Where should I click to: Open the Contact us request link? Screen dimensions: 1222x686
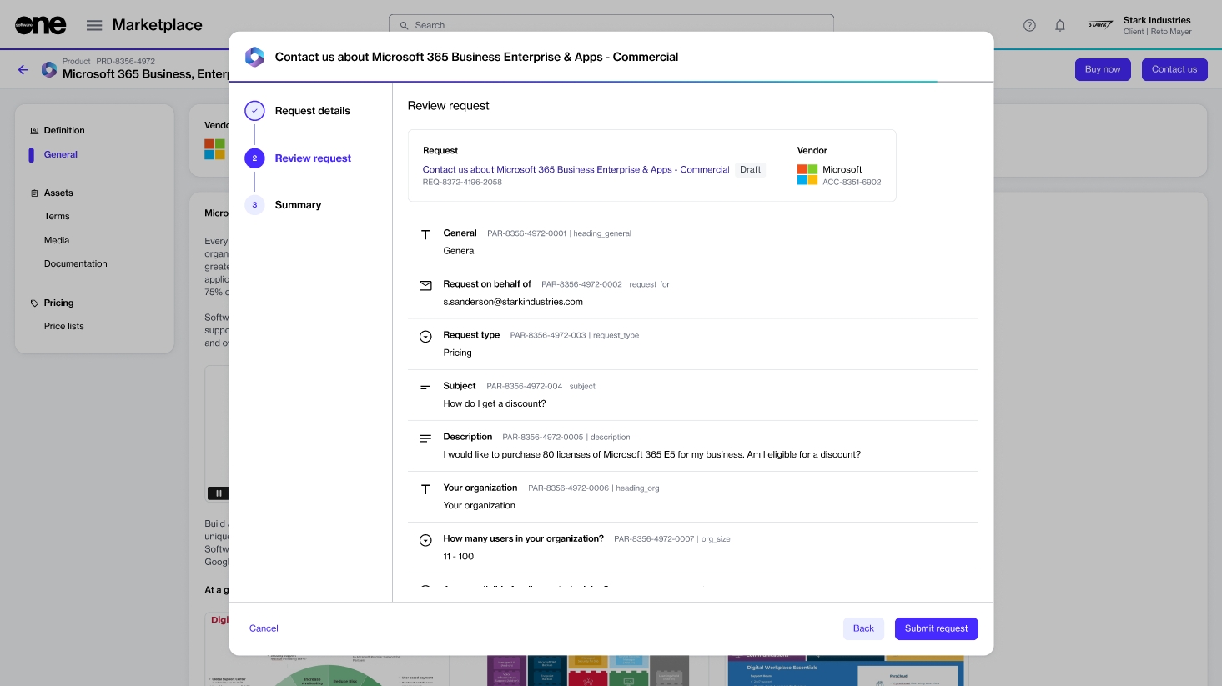tap(576, 169)
